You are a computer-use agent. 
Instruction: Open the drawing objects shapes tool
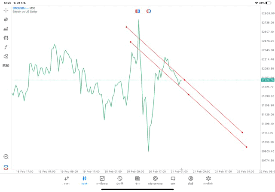pyautogui.click(x=6, y=56)
